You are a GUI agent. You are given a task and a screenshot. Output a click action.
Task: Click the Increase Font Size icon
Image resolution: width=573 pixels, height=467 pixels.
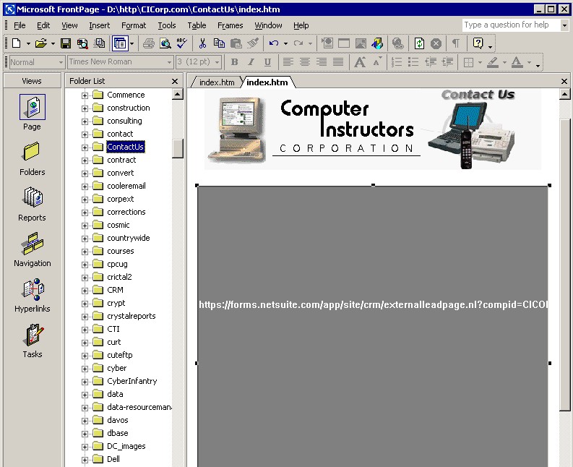point(360,61)
